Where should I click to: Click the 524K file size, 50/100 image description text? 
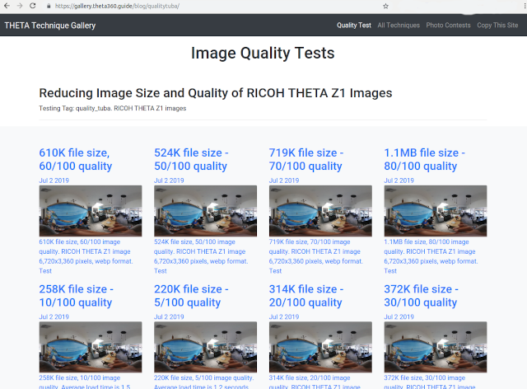coord(201,256)
